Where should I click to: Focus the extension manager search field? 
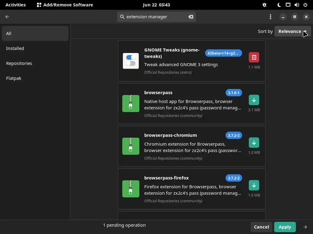coord(156,17)
